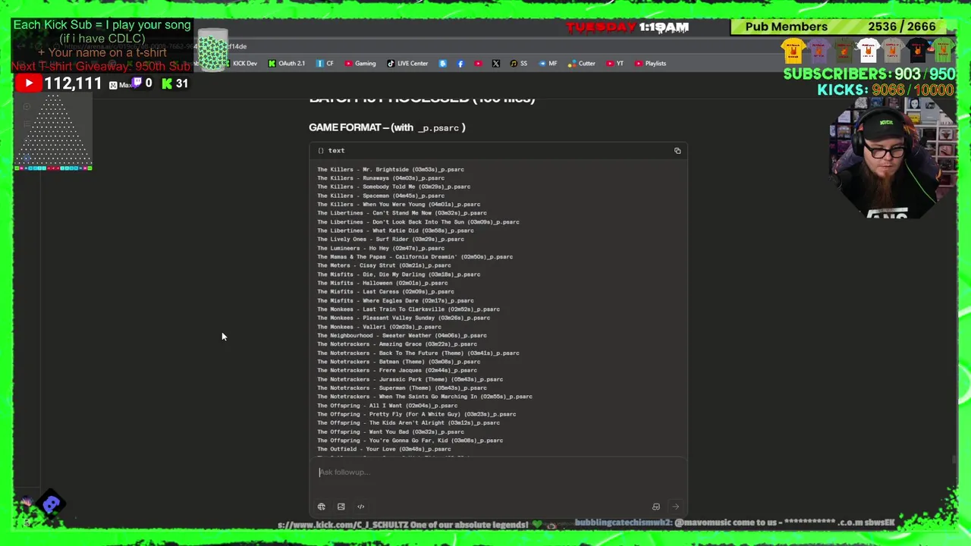
Task: Select 'When The Saints Go Marching In' line
Action: click(425, 397)
